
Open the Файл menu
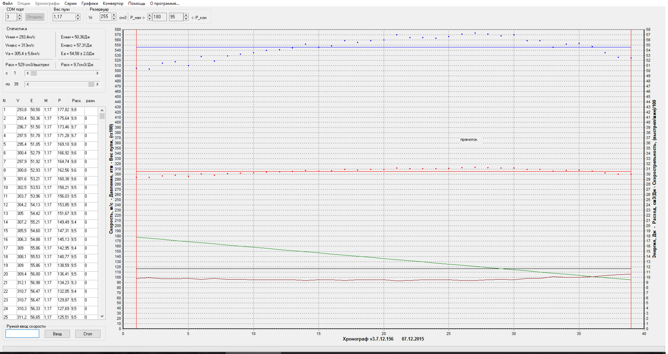[7, 3]
